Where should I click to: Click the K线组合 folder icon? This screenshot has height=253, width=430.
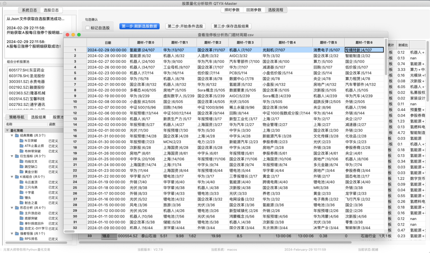pyautogui.click(x=16, y=177)
